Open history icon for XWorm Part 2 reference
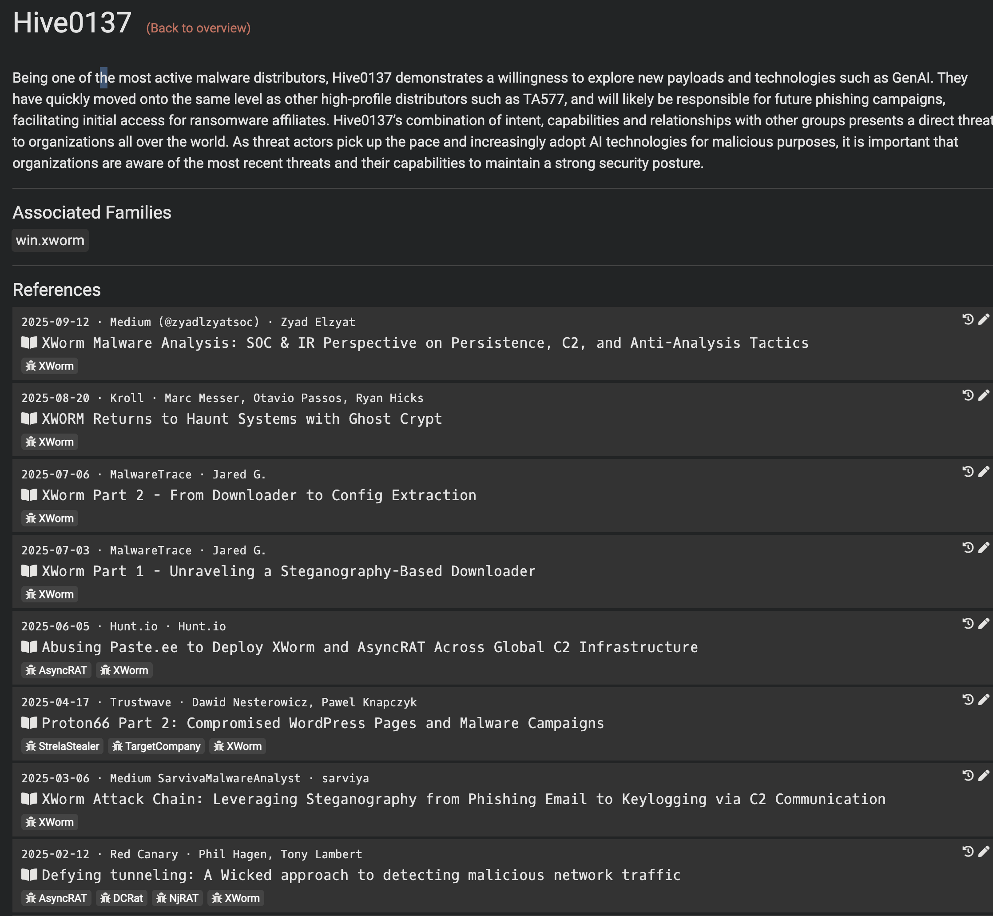This screenshot has height=916, width=993. pos(968,471)
